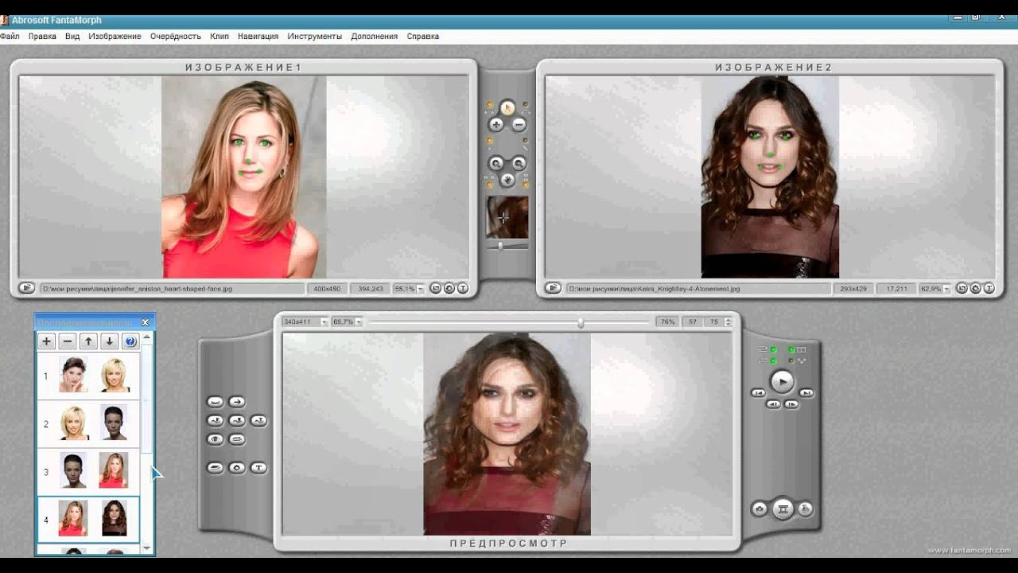Select the zoom out magnifier tool

coord(519,163)
